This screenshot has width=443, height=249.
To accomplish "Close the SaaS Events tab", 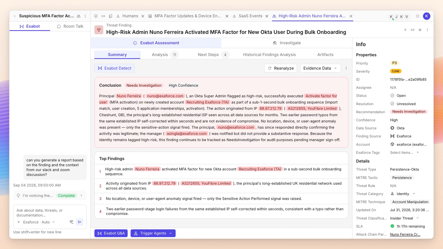I will [267, 16].
